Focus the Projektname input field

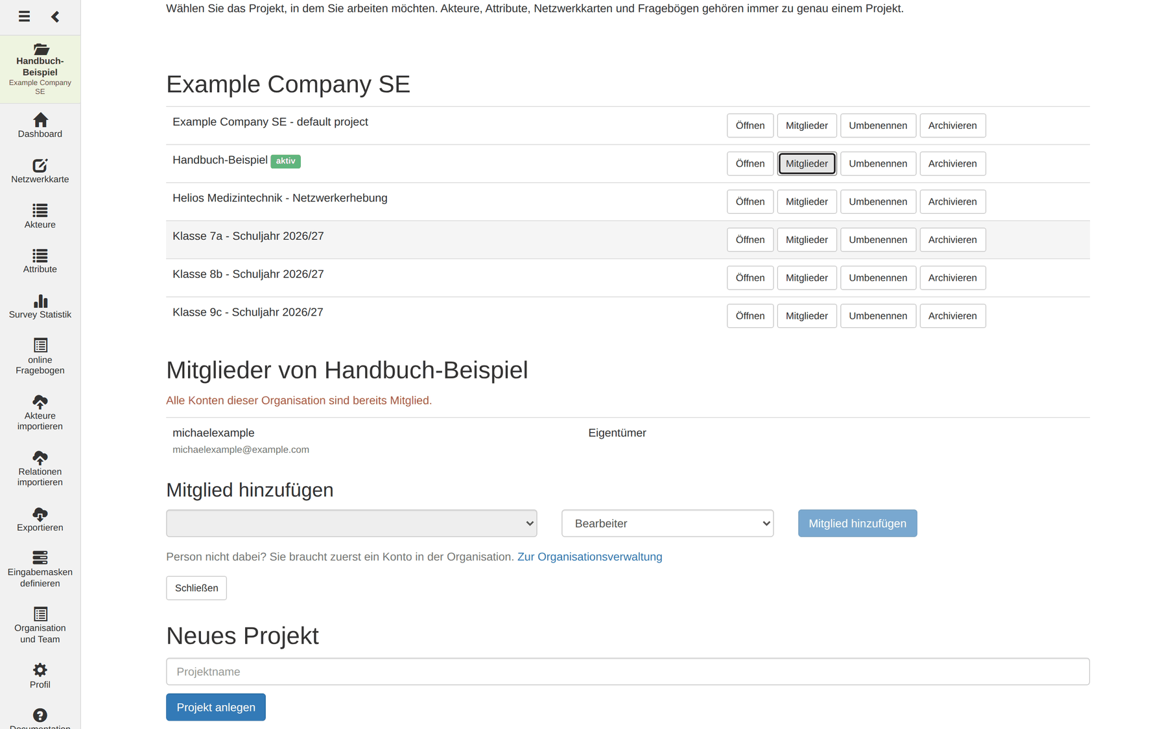point(628,672)
